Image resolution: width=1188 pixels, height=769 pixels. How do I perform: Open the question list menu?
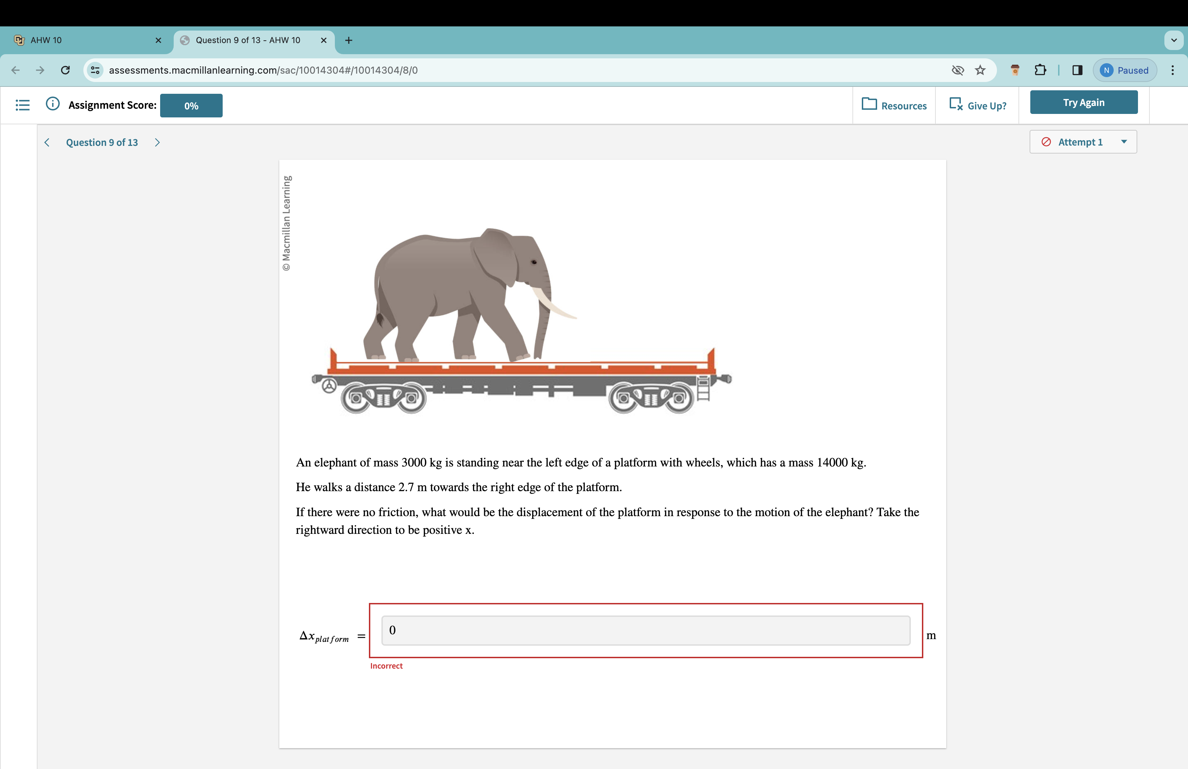pyautogui.click(x=23, y=105)
